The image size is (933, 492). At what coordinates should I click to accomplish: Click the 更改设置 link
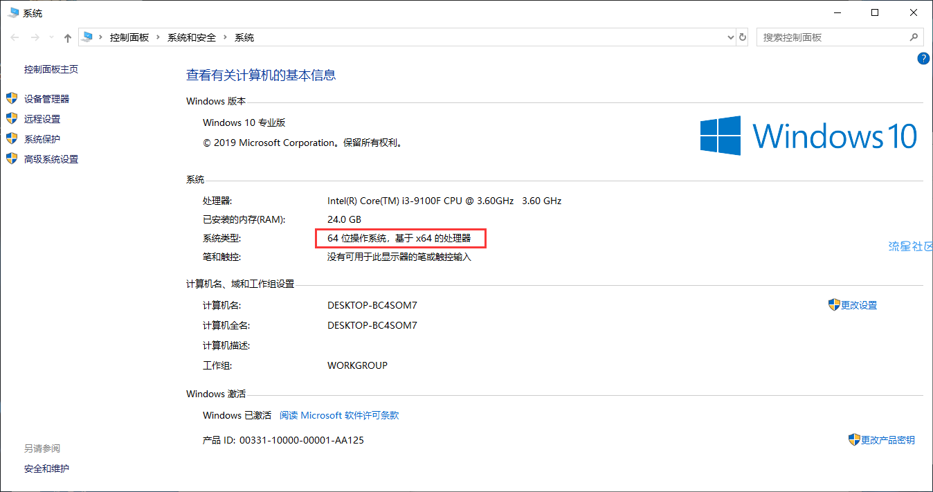pyautogui.click(x=859, y=305)
